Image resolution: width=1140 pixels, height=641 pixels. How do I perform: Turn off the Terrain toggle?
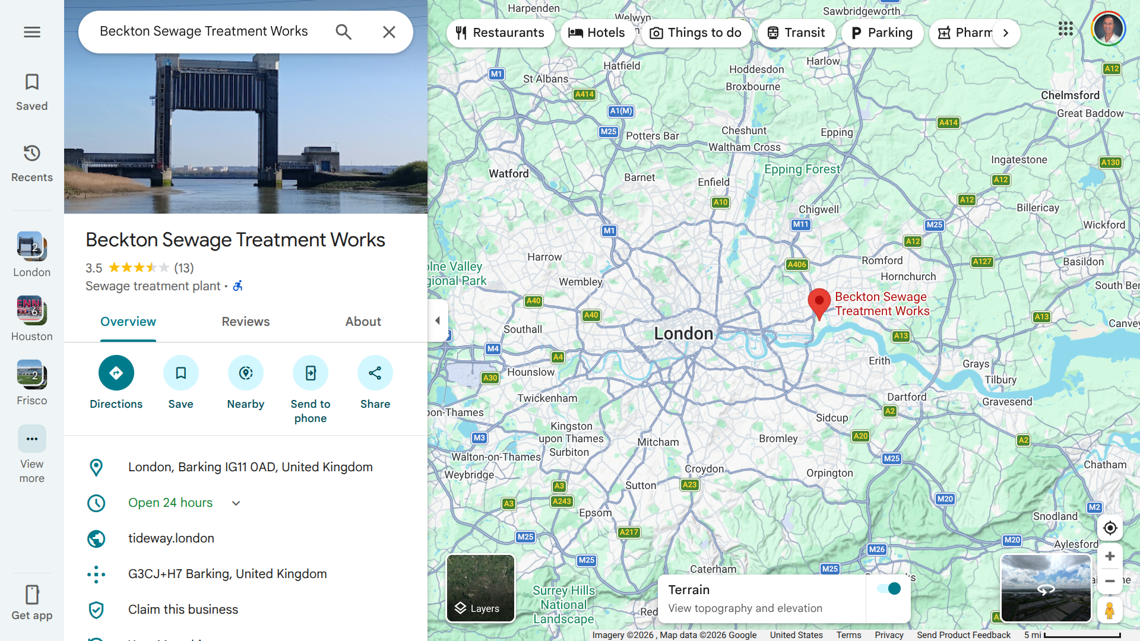[x=889, y=589]
